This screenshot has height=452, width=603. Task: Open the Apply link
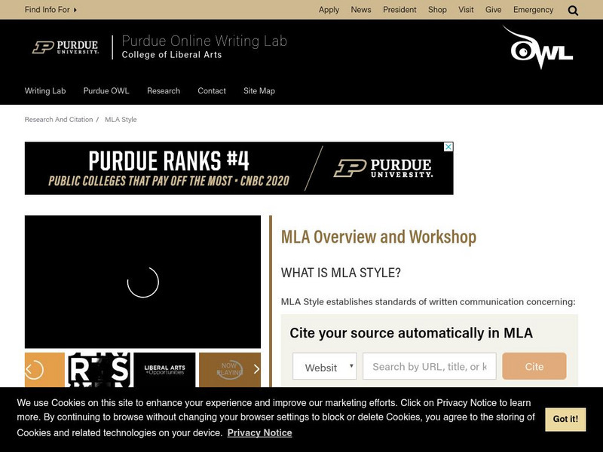pos(329,10)
